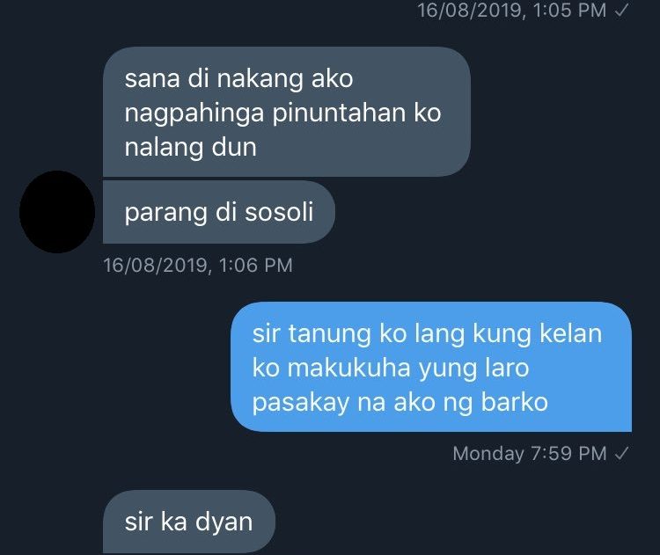Click the text 'nalang dun' in the first bubble

(190, 147)
